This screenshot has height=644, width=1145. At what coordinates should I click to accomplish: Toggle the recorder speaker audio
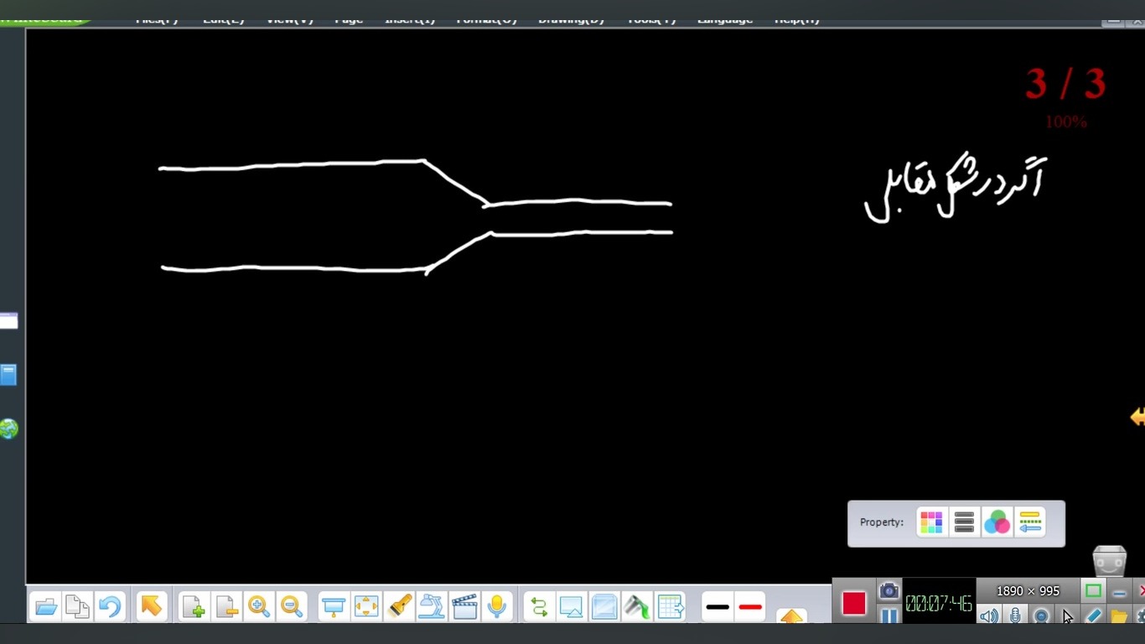pyautogui.click(x=989, y=616)
